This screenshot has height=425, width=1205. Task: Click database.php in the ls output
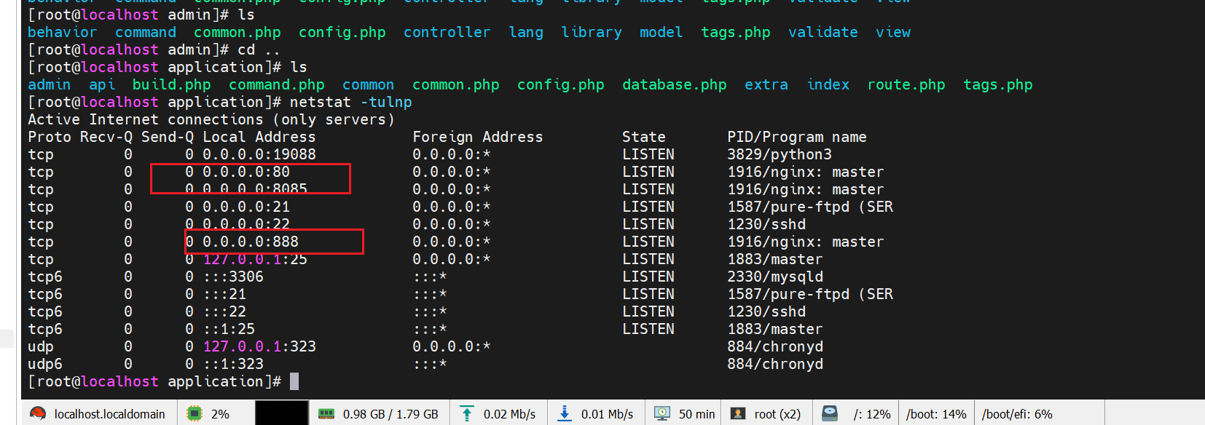[674, 85]
